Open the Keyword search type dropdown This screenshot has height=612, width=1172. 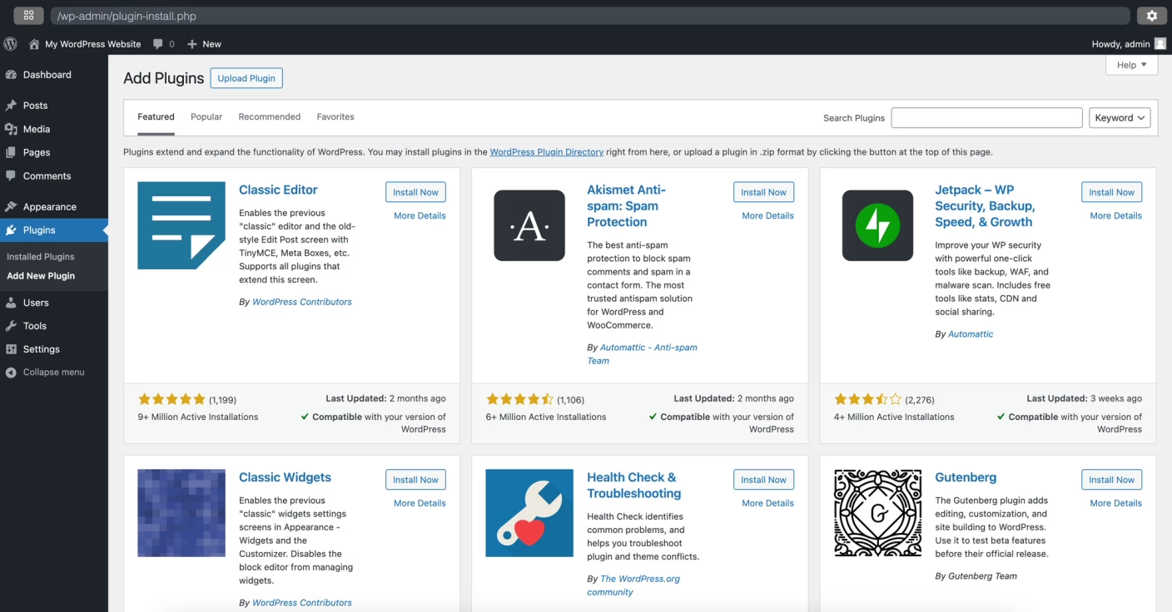(x=1119, y=118)
